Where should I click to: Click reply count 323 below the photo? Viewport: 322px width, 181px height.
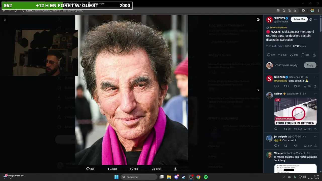pyautogui.click(x=90, y=169)
